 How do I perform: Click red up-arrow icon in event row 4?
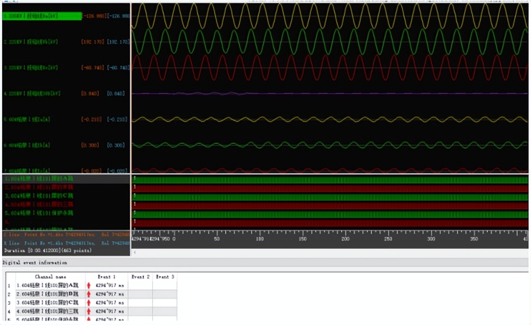click(89, 311)
